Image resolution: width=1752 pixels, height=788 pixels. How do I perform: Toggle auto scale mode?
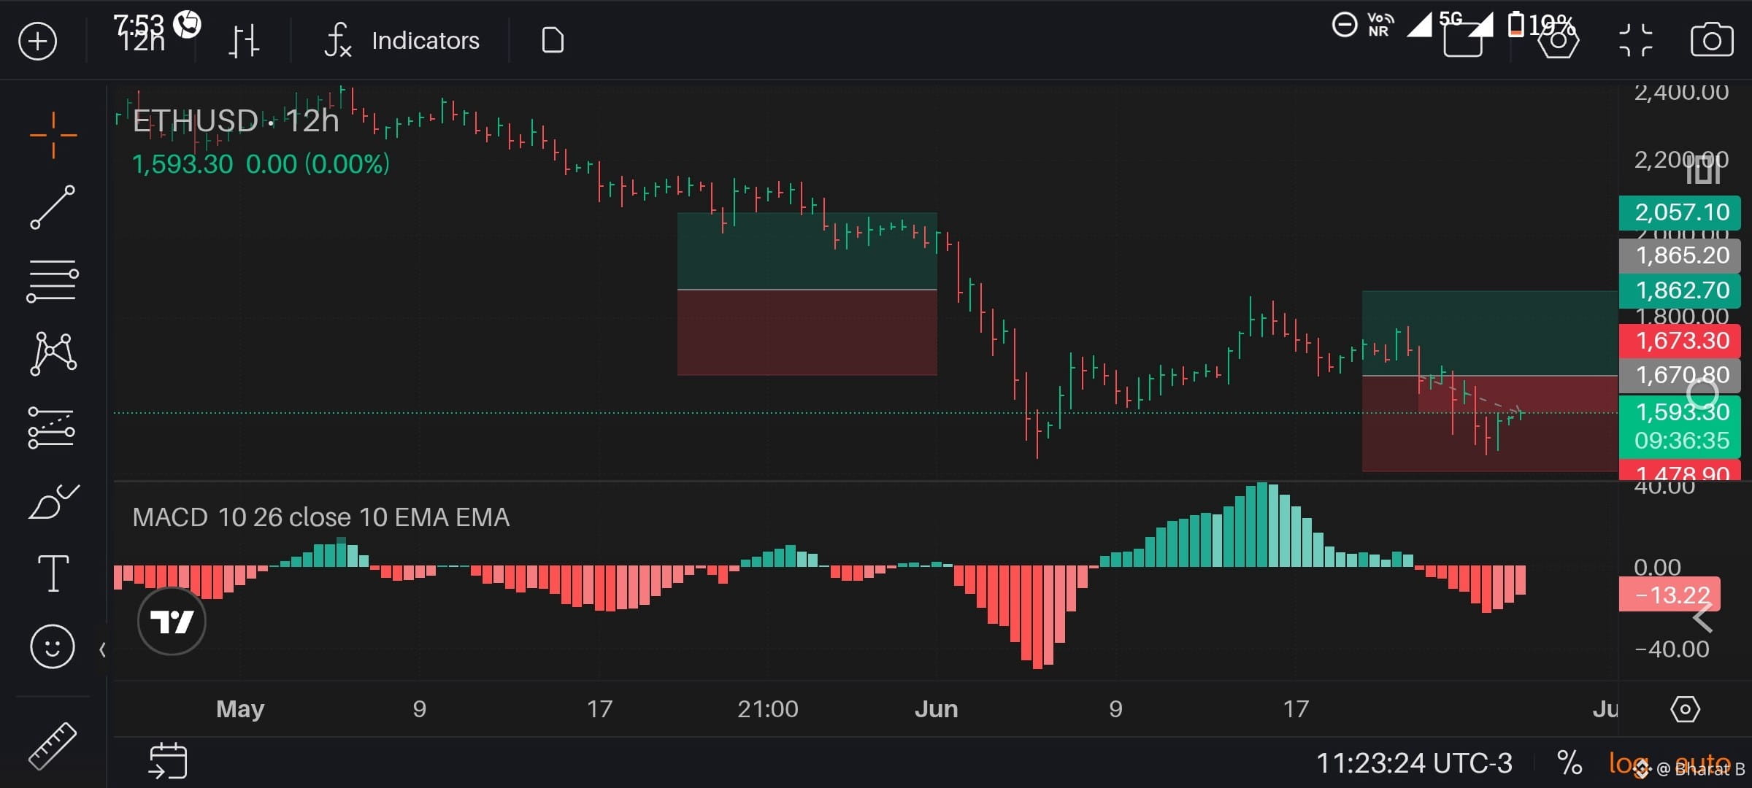coord(1702,763)
